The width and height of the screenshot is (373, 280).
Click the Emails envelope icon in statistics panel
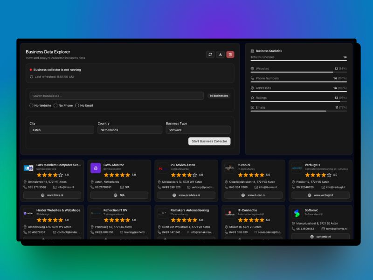252,107
